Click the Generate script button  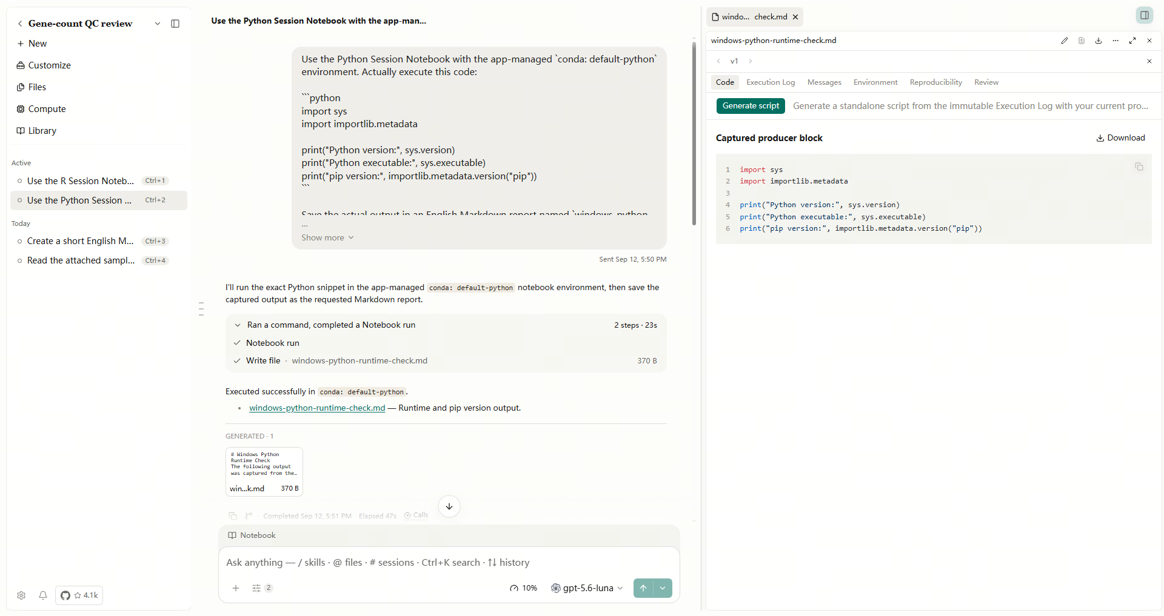click(751, 106)
